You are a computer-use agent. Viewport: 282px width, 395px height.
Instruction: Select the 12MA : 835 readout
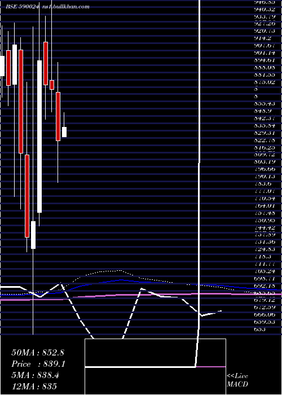click(x=34, y=387)
